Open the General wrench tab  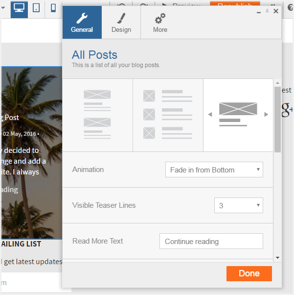(x=82, y=23)
